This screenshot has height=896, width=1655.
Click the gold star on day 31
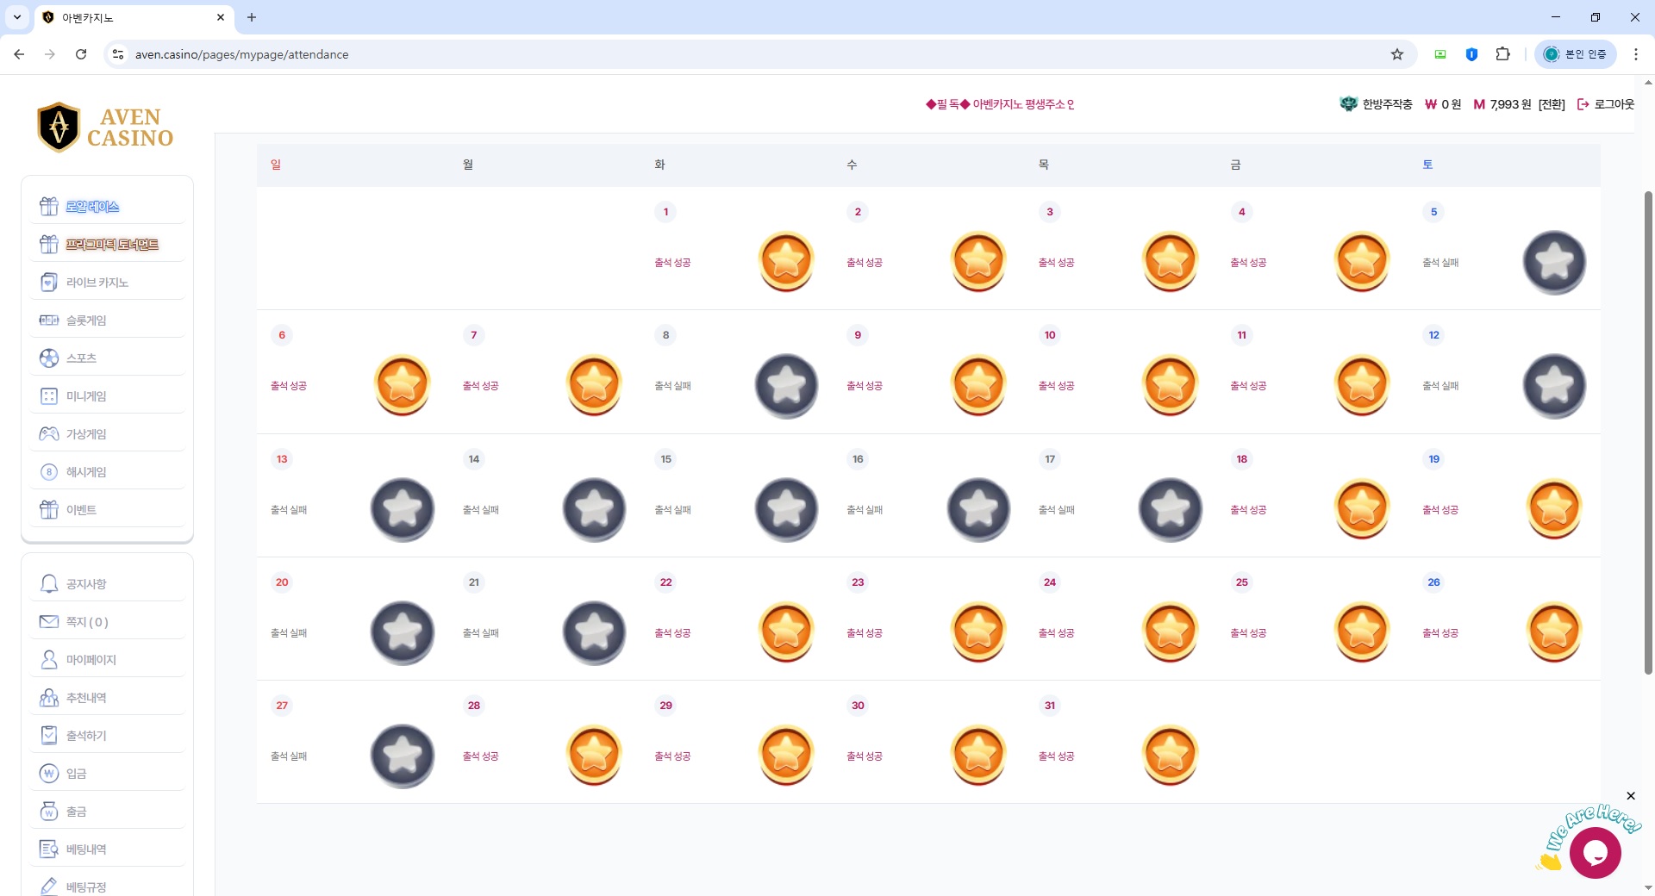point(1170,755)
